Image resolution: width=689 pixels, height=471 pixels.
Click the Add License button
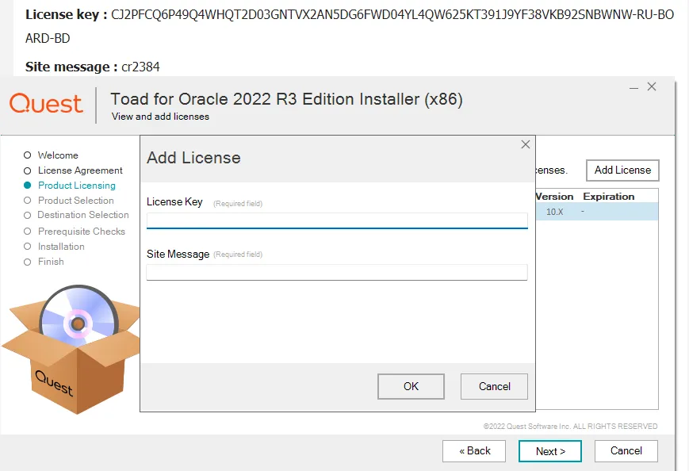coord(622,170)
